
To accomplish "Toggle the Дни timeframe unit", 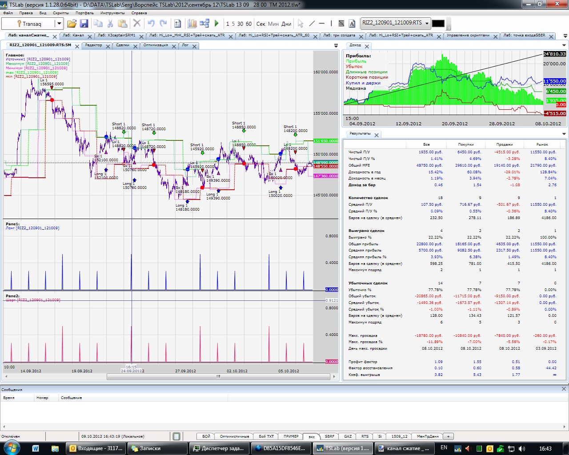I will tap(286, 24).
